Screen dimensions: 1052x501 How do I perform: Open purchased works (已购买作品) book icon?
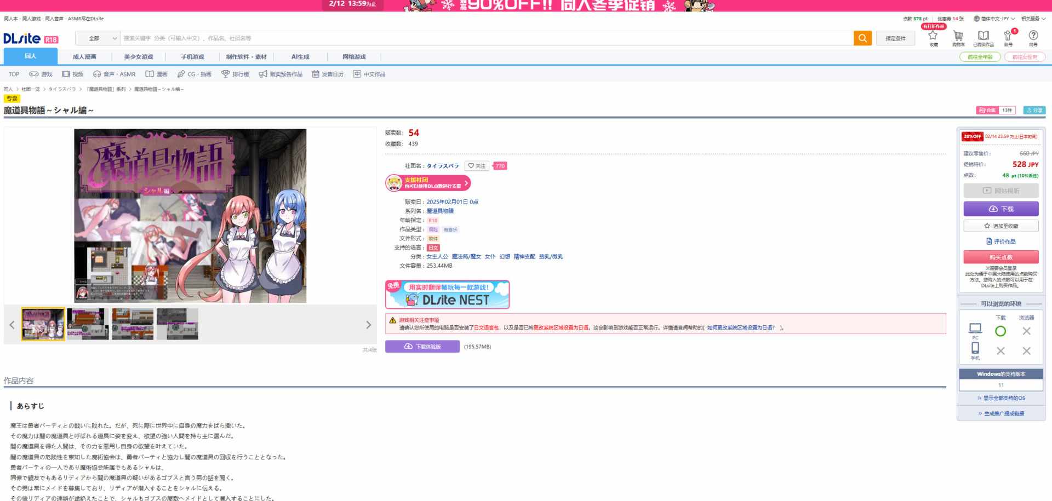(x=984, y=38)
